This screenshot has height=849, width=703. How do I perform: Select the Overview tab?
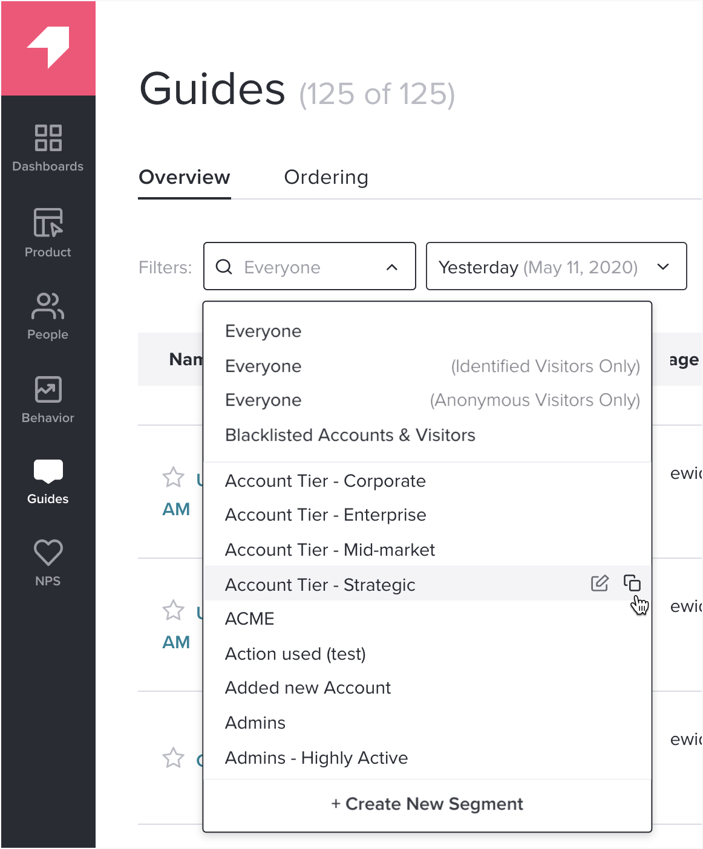coord(185,177)
